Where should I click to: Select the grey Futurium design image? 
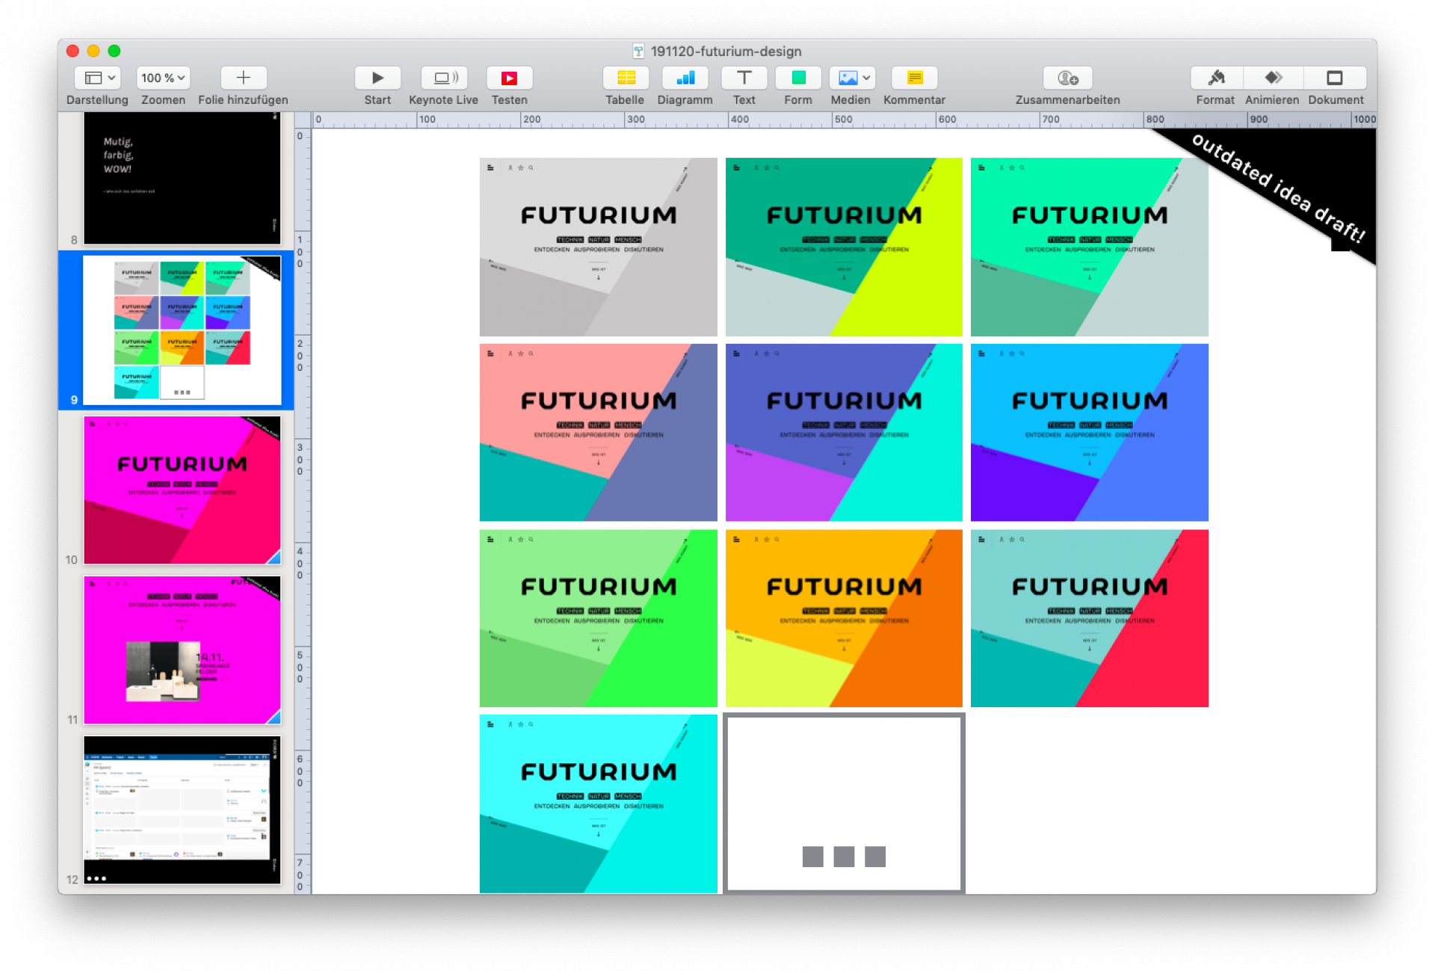(x=598, y=247)
